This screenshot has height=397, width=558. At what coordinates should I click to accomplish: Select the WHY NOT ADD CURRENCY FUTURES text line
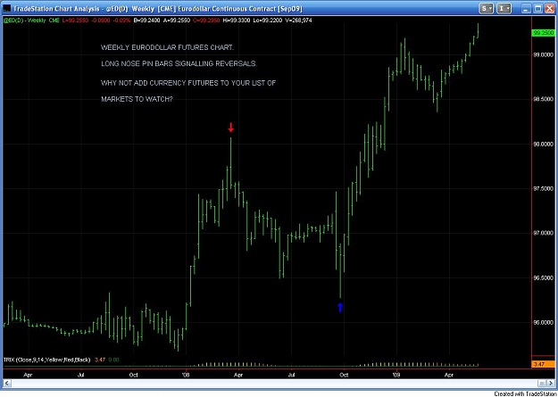coord(188,83)
